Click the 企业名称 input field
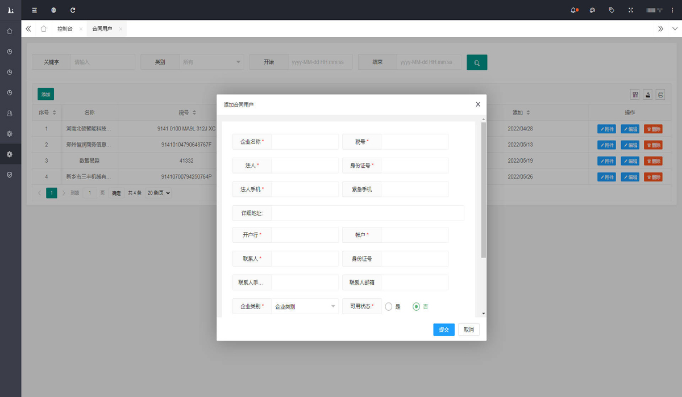 coord(305,142)
